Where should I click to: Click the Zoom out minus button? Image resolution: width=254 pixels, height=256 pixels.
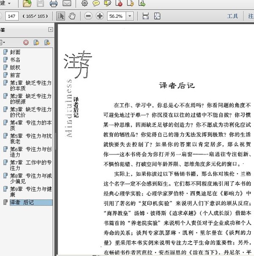(88, 16)
